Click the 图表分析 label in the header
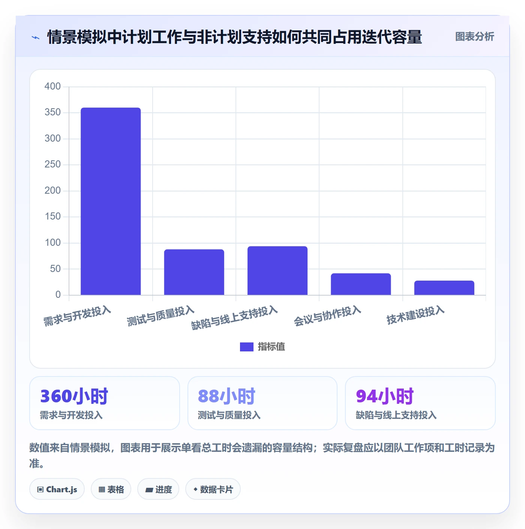Screen dimensions: 525x529 click(474, 37)
